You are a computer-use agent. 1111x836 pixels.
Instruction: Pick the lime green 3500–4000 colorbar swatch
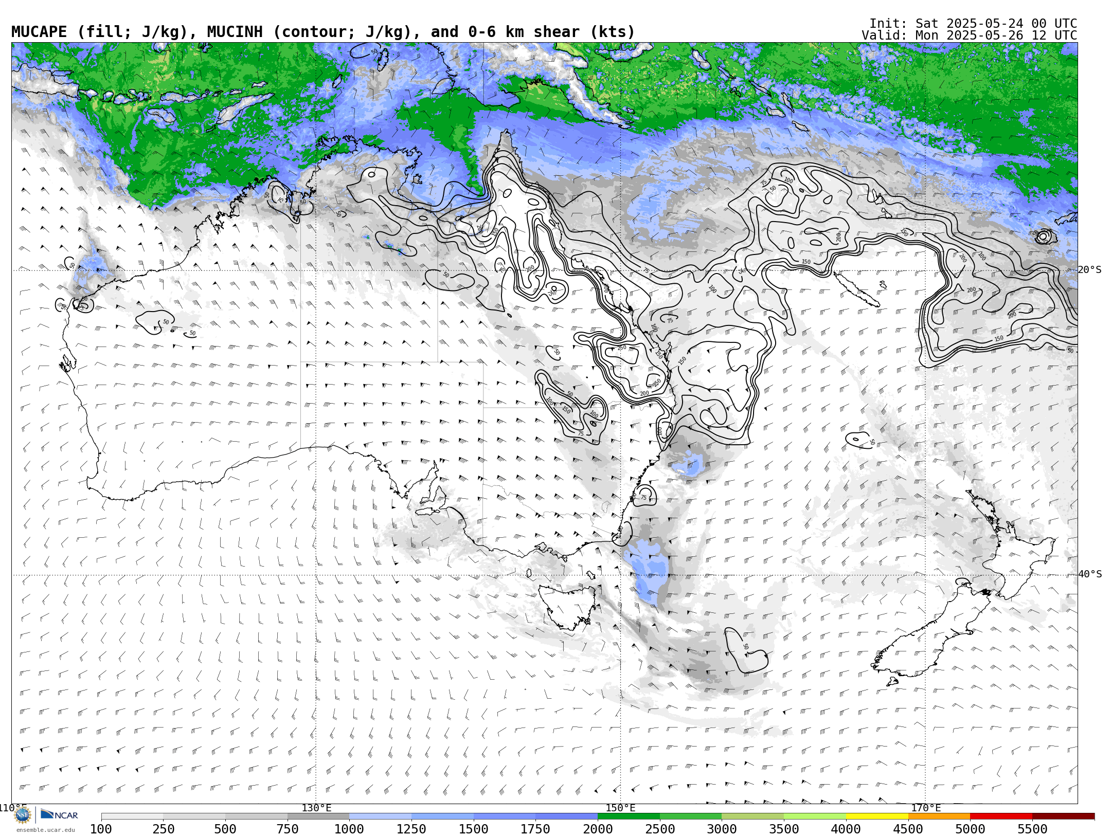(x=815, y=816)
